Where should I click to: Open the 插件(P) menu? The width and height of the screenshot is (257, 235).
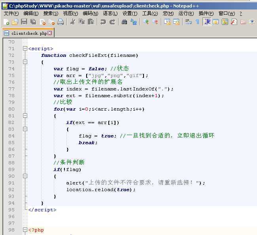tap(206, 13)
